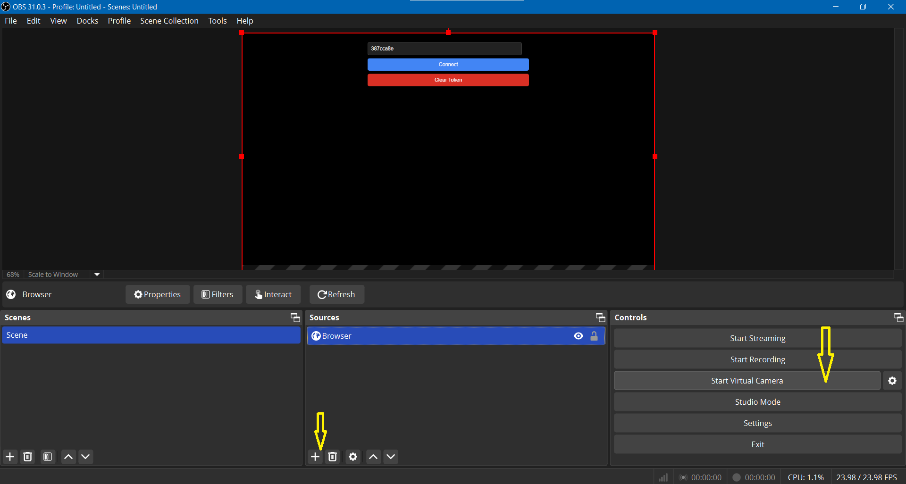Click token input field in preview
Screen dimensions: 906x484
[445, 49]
